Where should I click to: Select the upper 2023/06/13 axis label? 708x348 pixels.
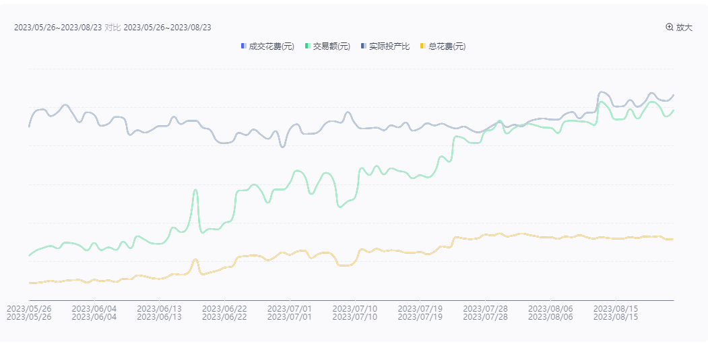[x=159, y=308]
